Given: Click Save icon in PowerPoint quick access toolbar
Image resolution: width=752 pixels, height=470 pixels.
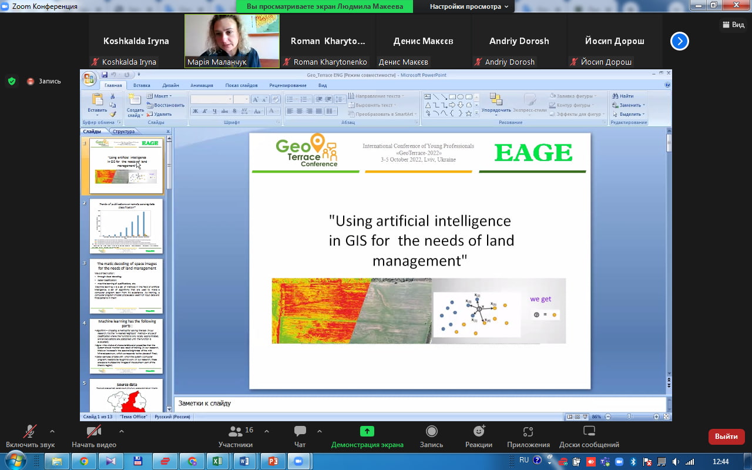Looking at the screenshot, I should tap(105, 75).
